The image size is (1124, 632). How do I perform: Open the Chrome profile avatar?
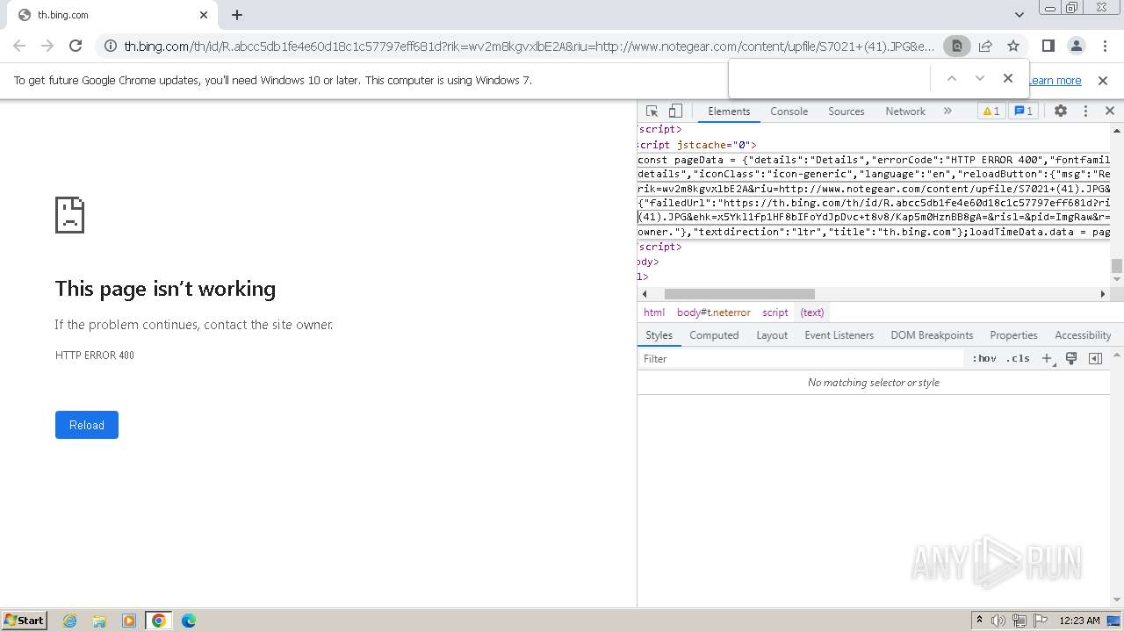point(1077,47)
